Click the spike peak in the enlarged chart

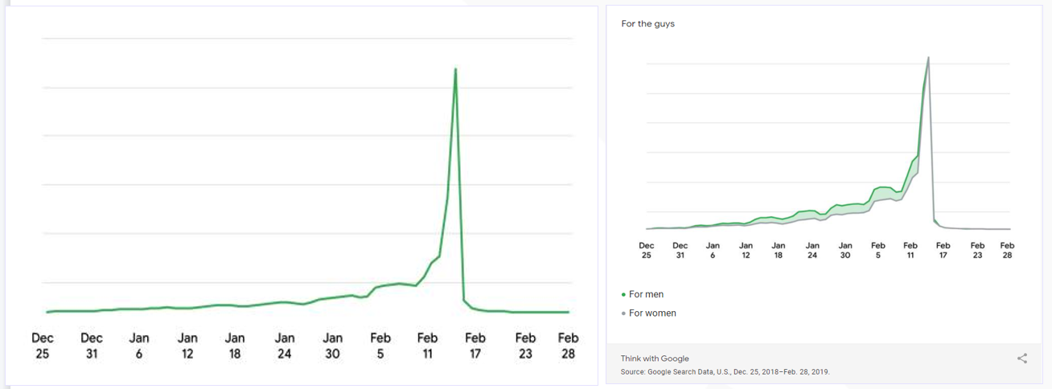[x=455, y=69]
